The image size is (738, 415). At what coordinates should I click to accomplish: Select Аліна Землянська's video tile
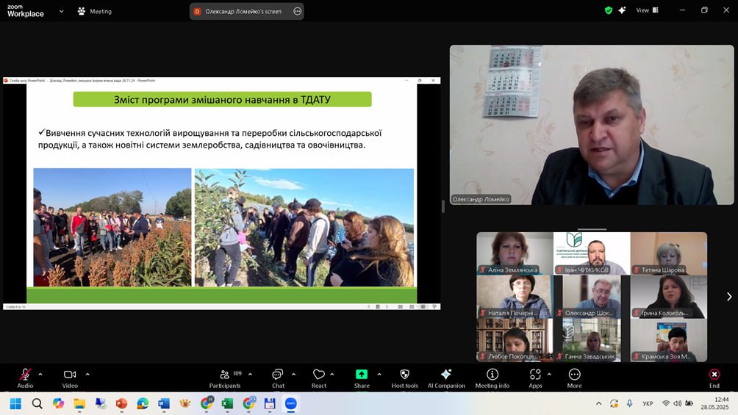[x=515, y=253]
